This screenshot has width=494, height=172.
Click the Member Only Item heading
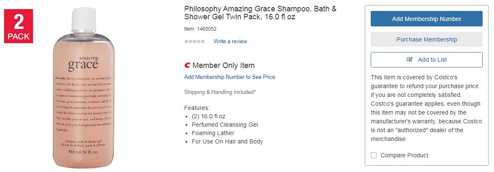(223, 65)
